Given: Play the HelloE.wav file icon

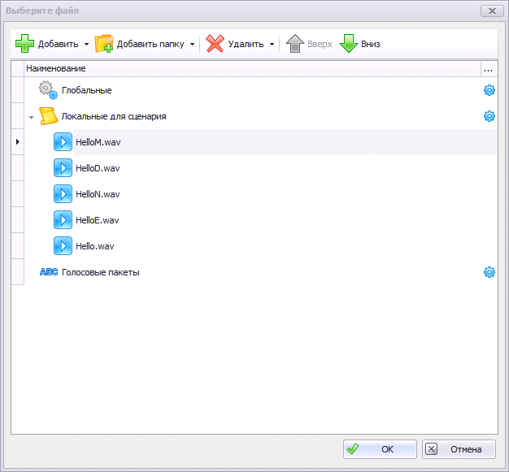Looking at the screenshot, I should [63, 219].
